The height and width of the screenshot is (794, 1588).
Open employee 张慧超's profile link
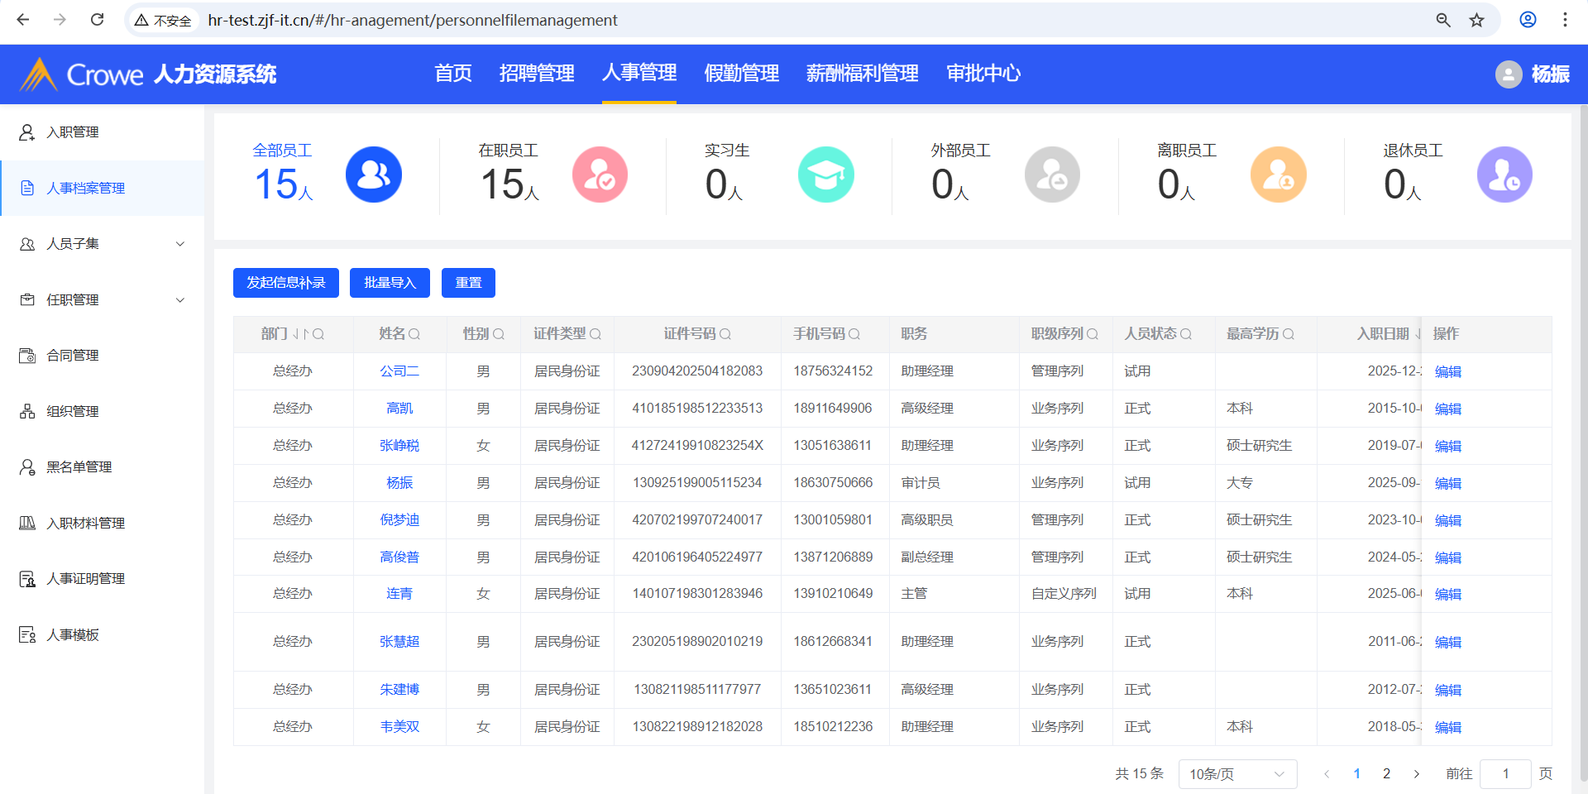[399, 642]
